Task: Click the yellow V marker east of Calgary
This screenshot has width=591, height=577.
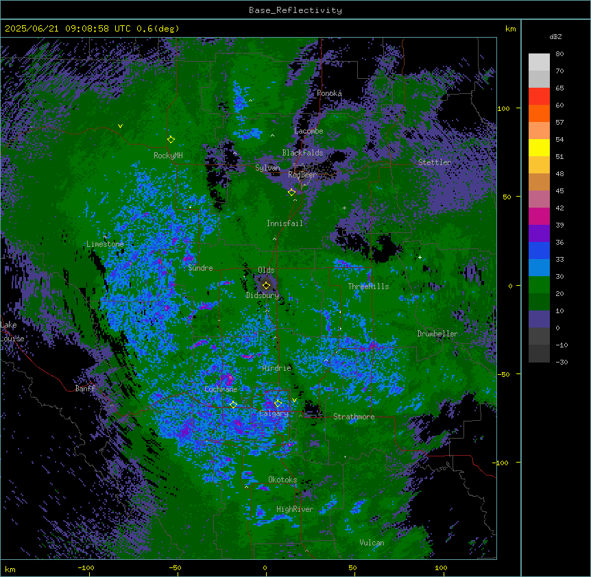Action: [x=294, y=400]
